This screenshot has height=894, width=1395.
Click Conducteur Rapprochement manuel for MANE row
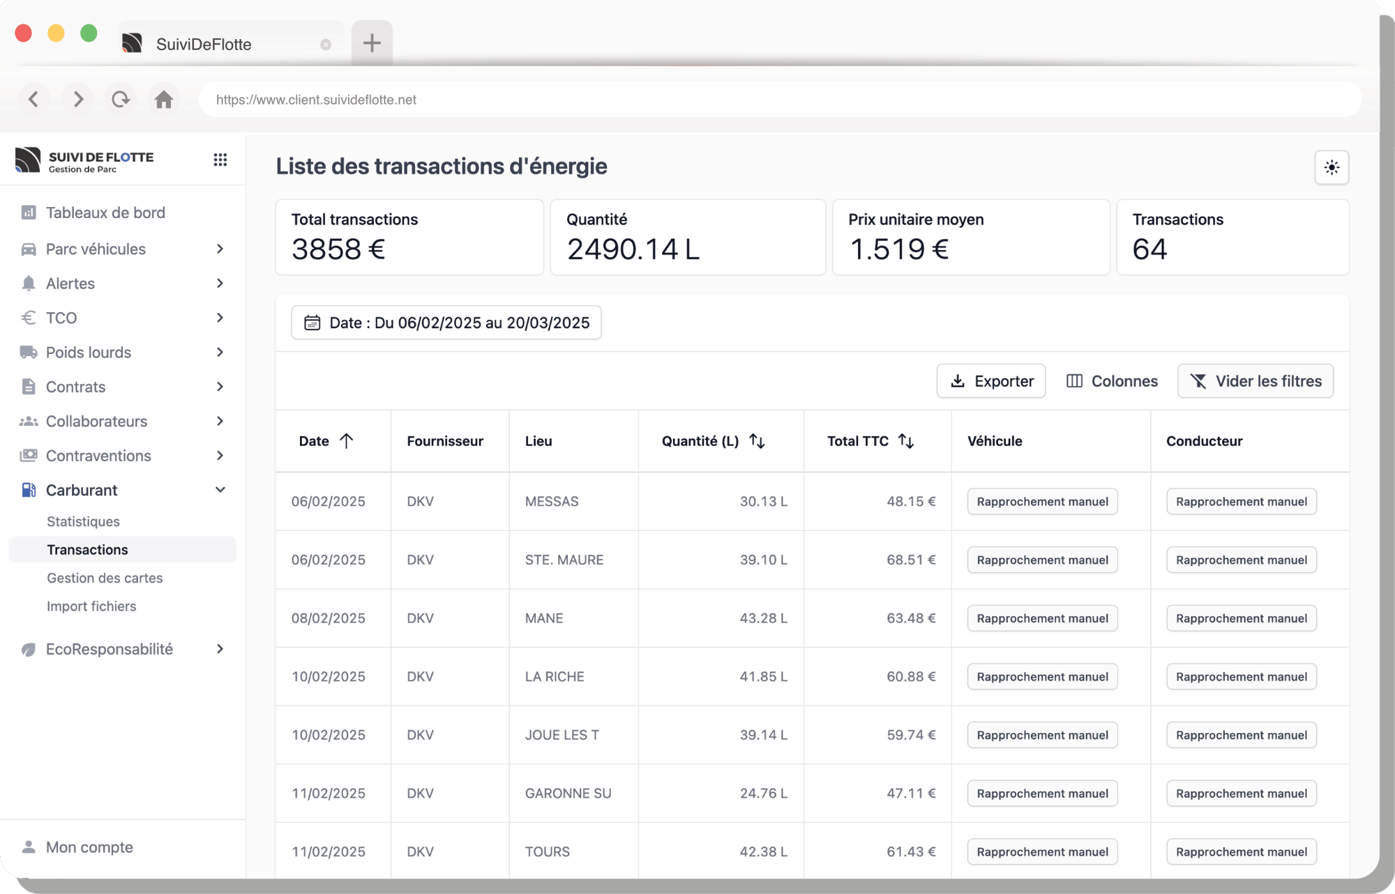pyautogui.click(x=1242, y=619)
